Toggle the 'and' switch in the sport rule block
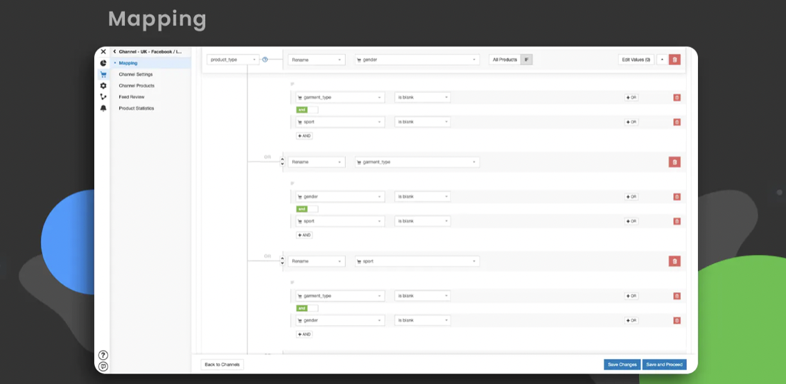 (307, 308)
